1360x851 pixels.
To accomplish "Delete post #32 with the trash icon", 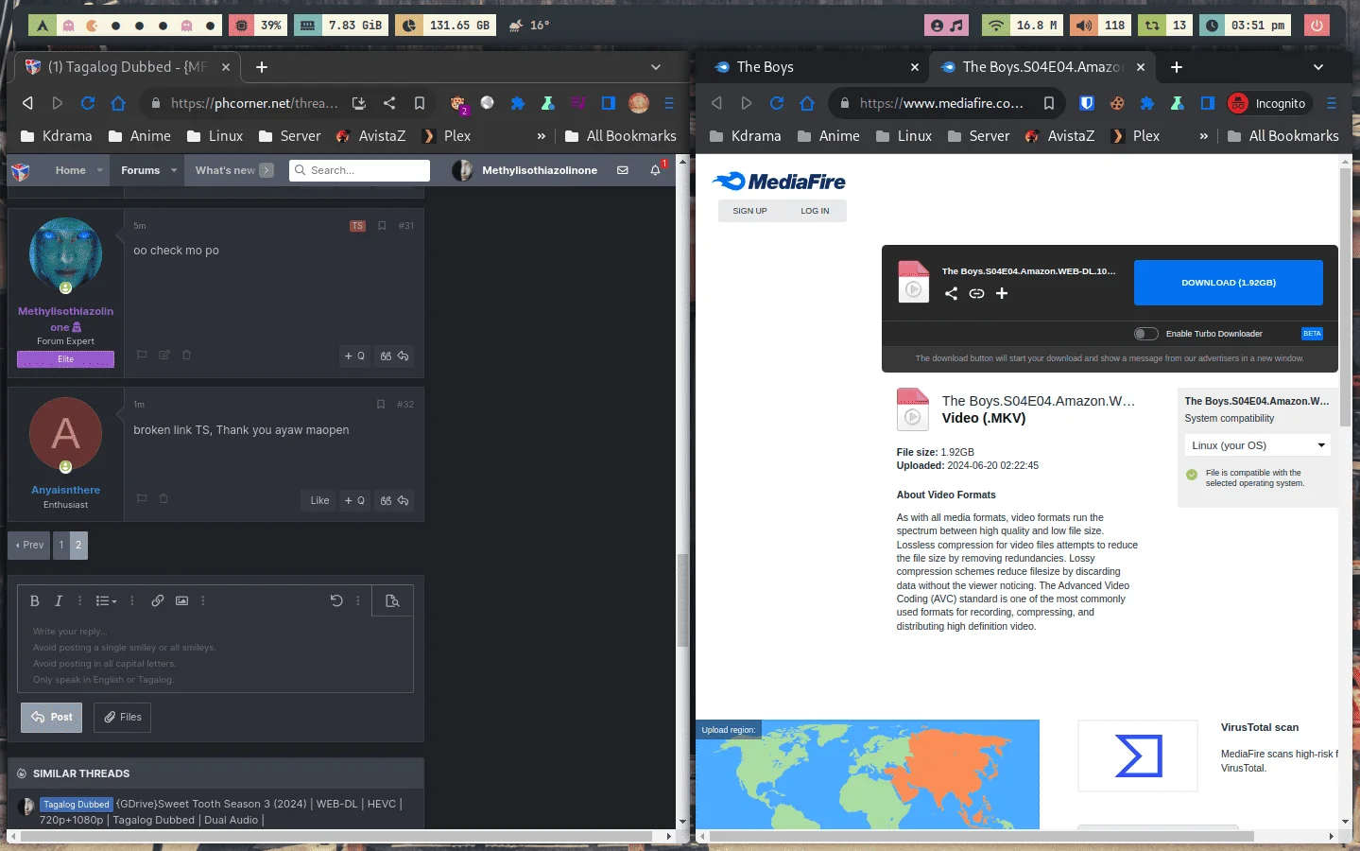I will 164,499.
